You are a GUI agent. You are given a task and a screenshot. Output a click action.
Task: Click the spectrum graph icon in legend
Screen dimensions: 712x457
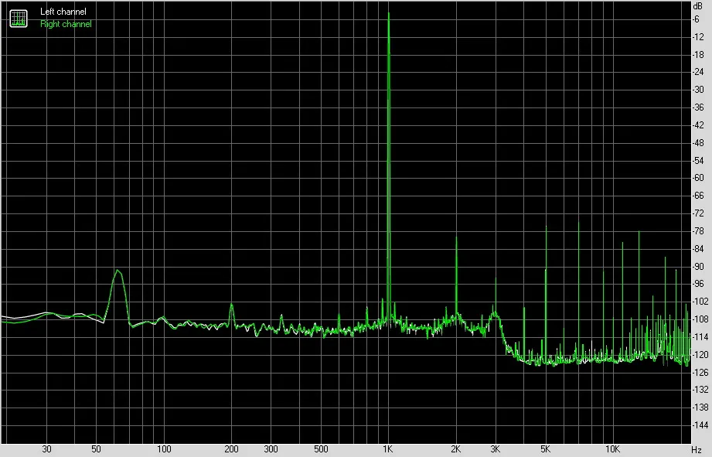coord(19,18)
